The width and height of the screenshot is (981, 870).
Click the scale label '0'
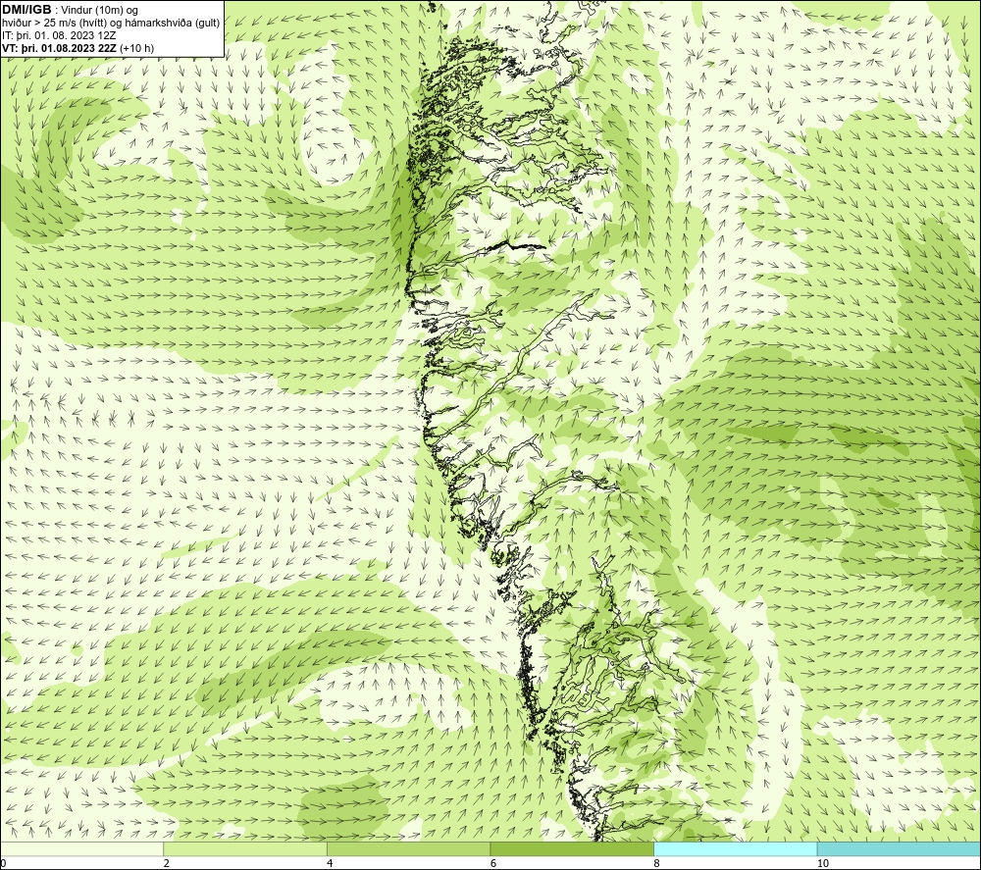pyautogui.click(x=4, y=863)
